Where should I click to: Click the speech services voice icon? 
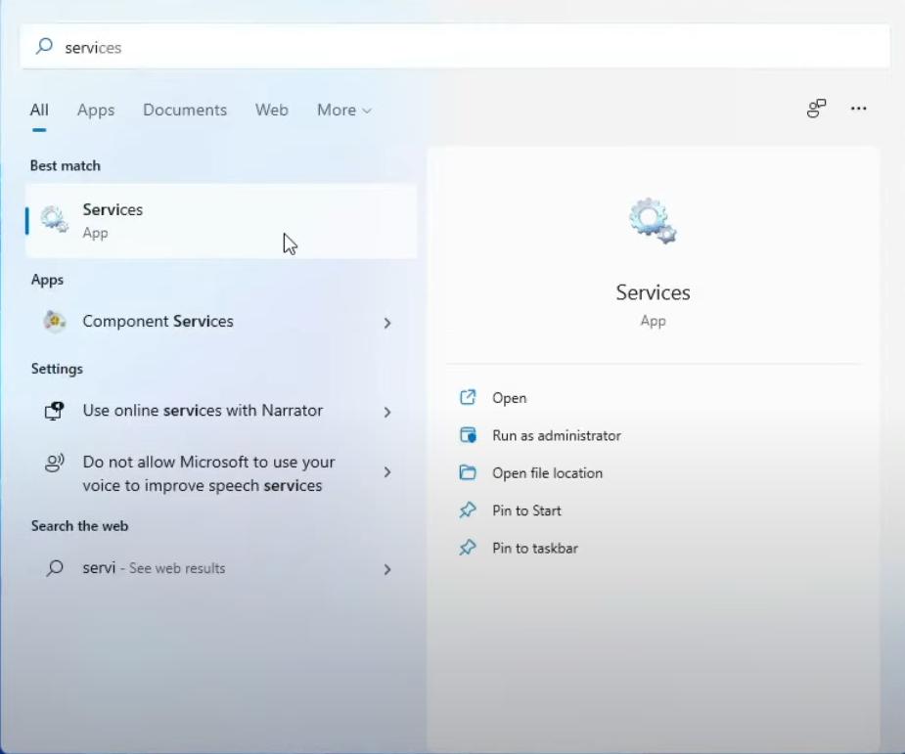(x=54, y=463)
